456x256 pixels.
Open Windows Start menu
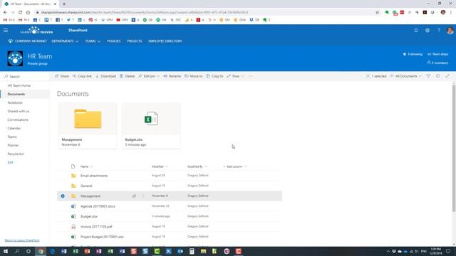click(x=6, y=251)
